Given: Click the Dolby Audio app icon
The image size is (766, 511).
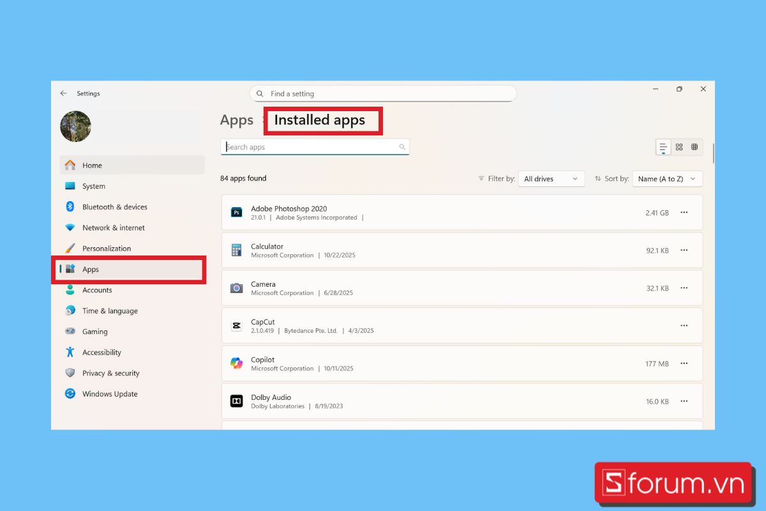Looking at the screenshot, I should pos(237,401).
